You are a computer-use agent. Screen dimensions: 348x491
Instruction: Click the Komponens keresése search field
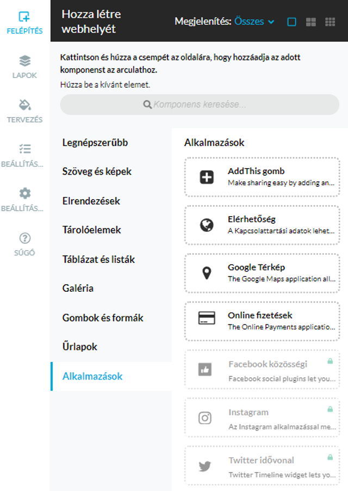tap(200, 105)
